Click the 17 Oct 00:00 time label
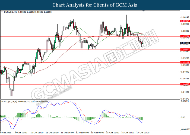This screenshot has height=135, width=190. coord(143,133)
